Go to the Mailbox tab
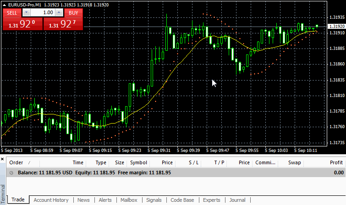This screenshot has height=205, width=346. (x=129, y=200)
